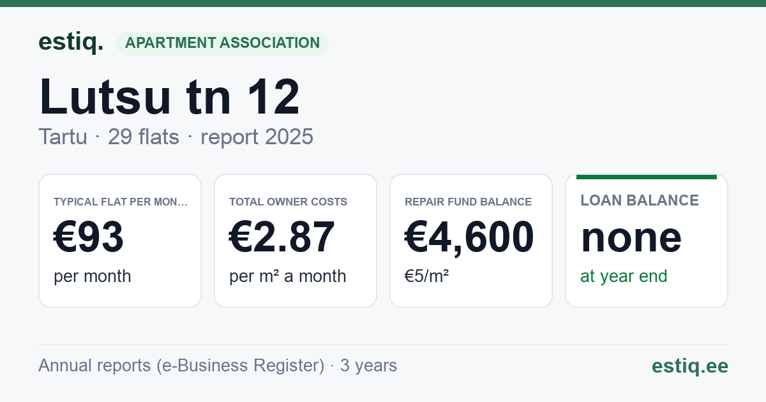Click the estiq. logo

tap(71, 43)
